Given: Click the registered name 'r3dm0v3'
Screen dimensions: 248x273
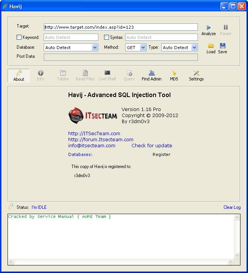Looking at the screenshot, I should pos(82,176).
